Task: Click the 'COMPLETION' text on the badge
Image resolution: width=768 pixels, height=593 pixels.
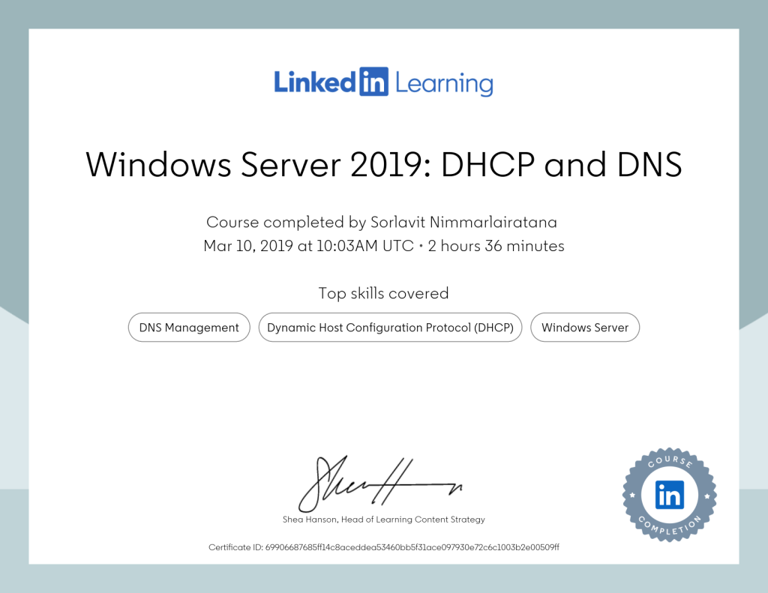Action: tap(669, 528)
